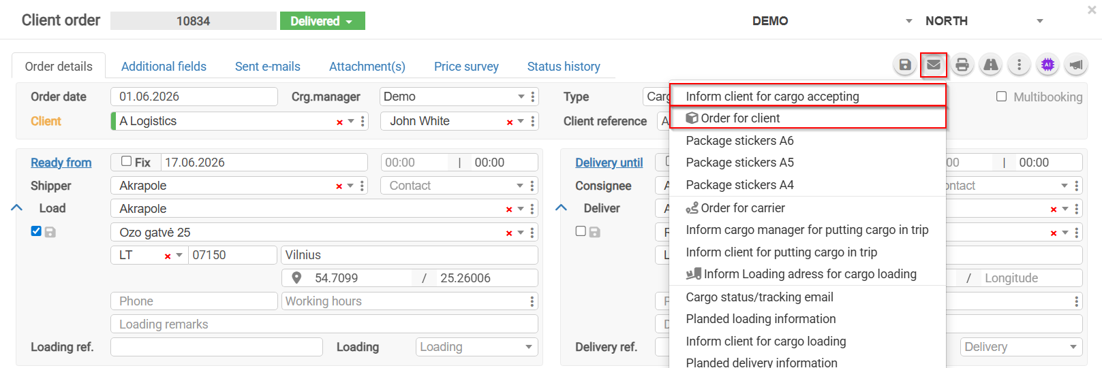This screenshot has height=368, width=1102.
Task: Choose Inform cargo manager for putting cargo in trip
Action: [x=808, y=230]
